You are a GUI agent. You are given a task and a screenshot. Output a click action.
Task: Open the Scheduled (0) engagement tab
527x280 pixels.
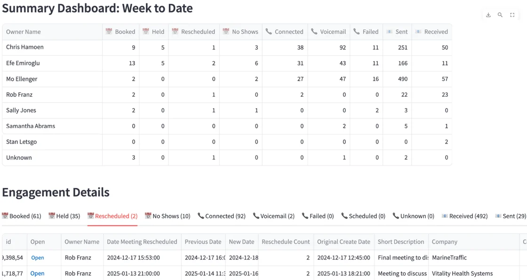363,216
